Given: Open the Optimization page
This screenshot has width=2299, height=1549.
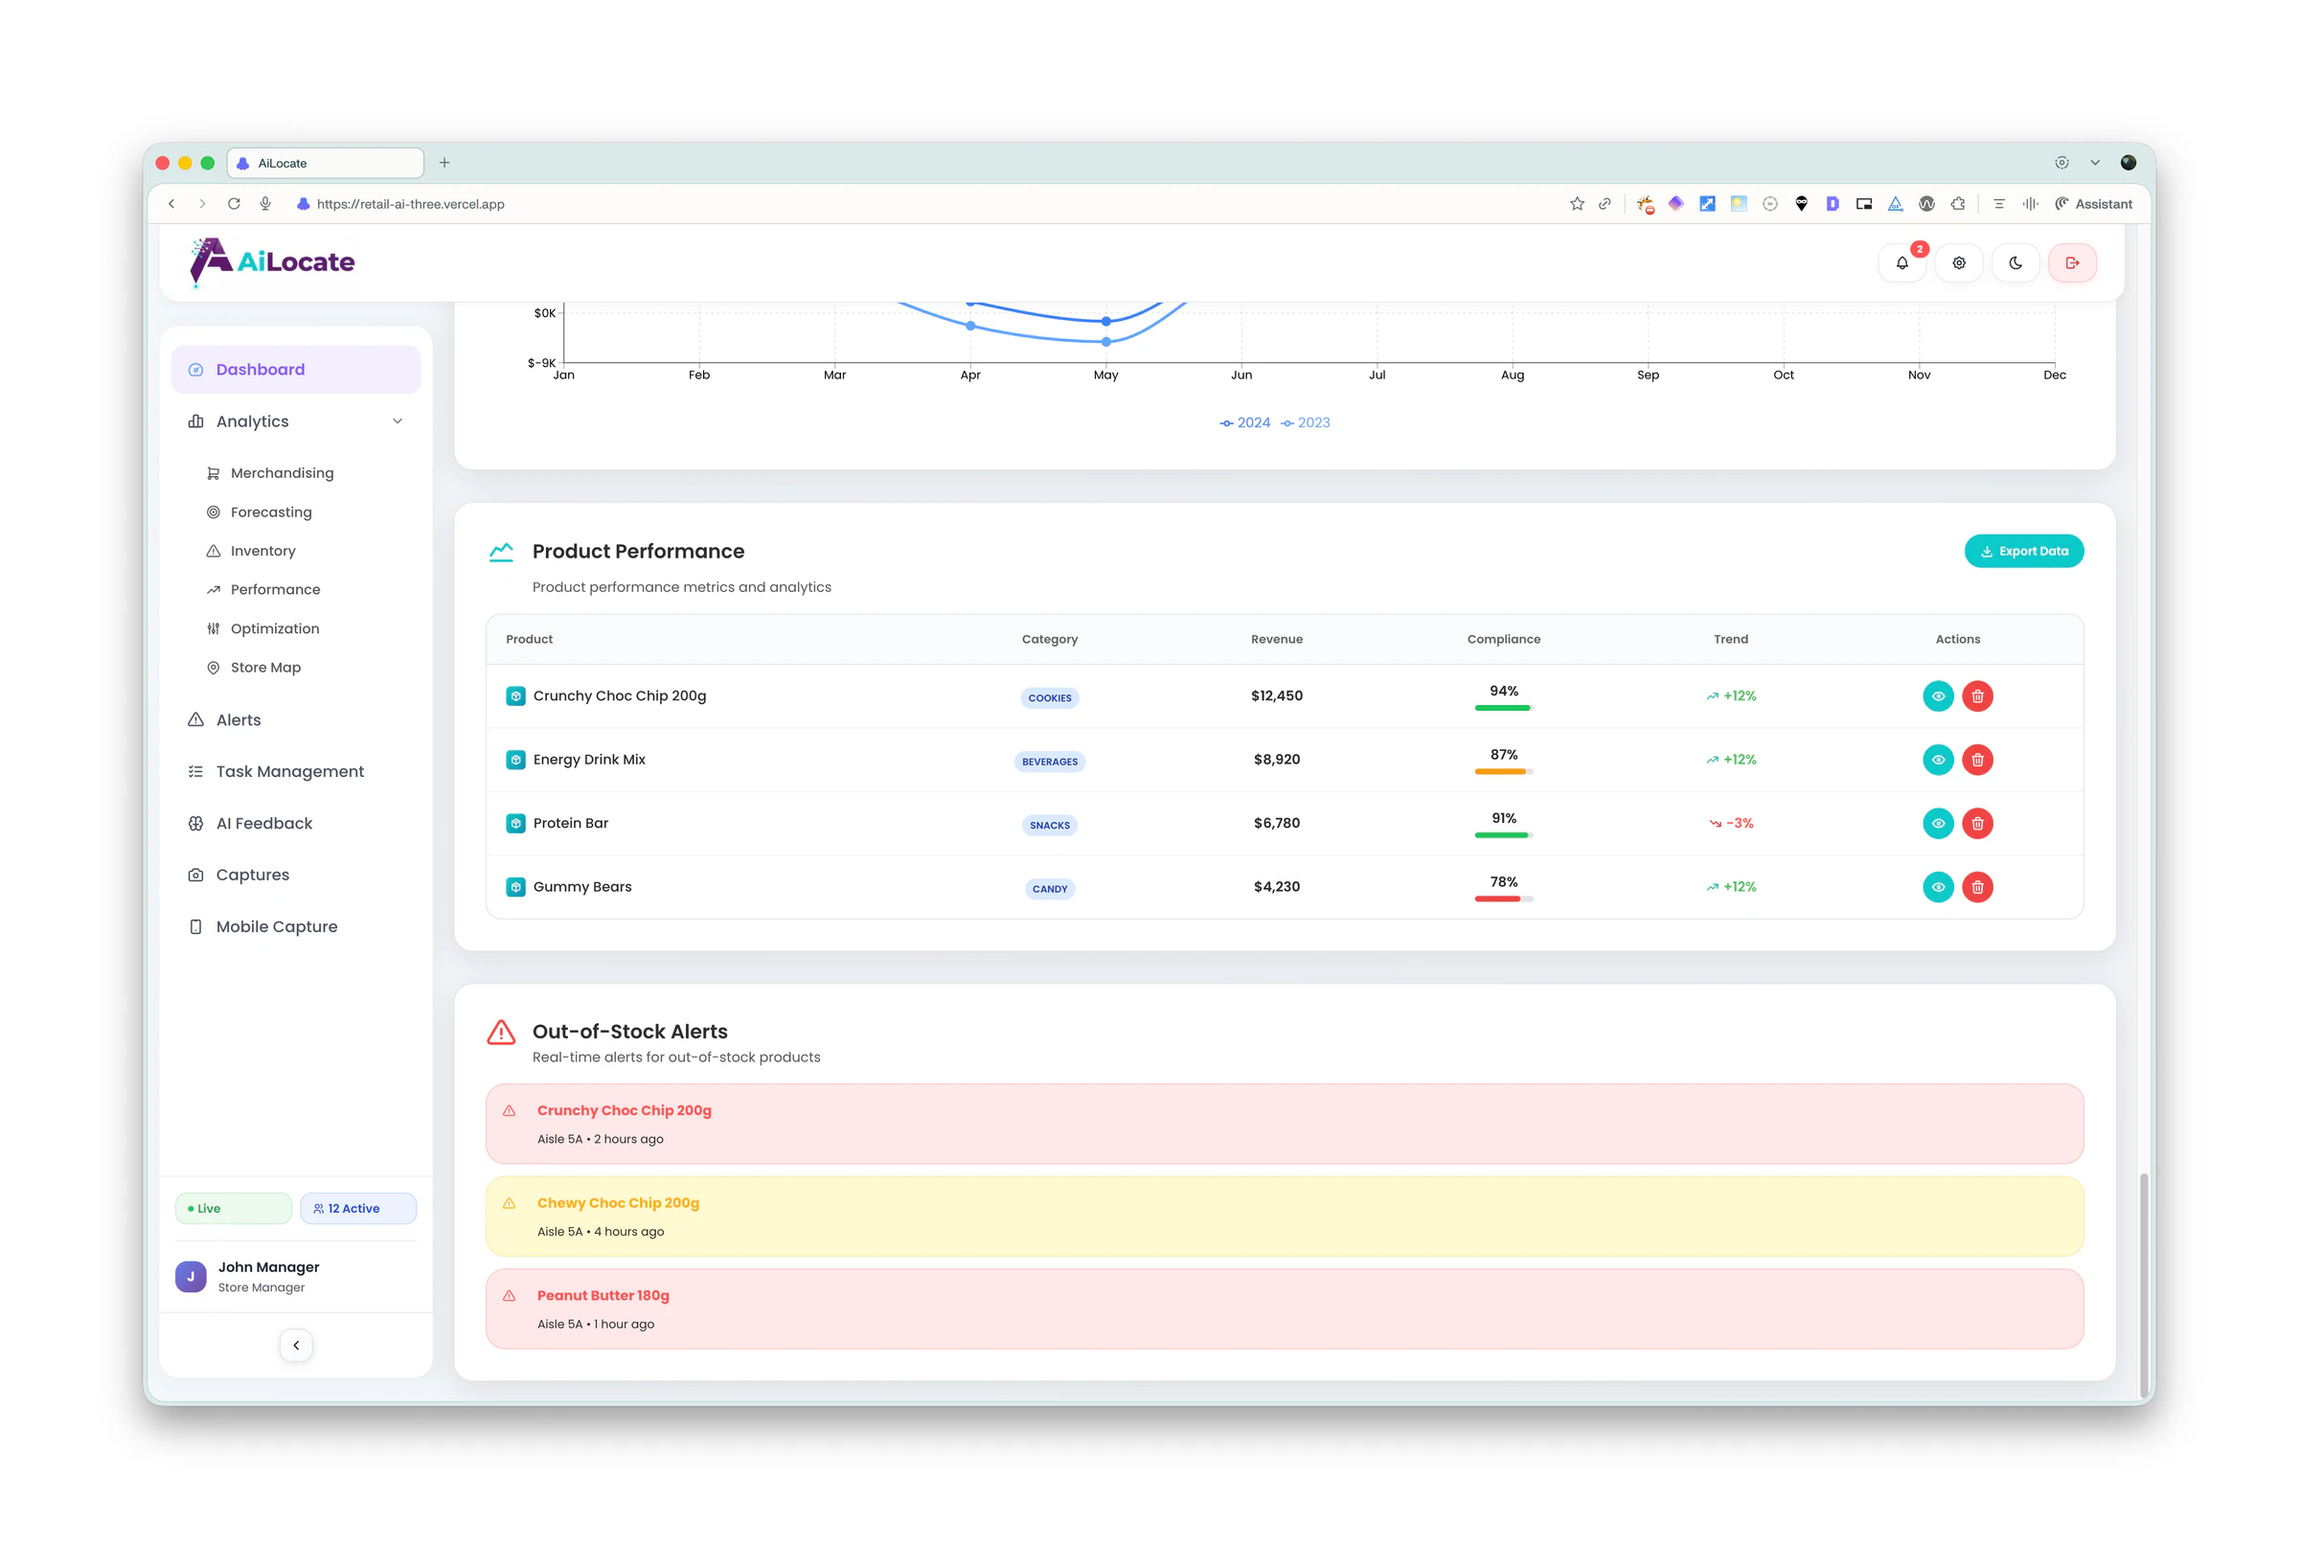Looking at the screenshot, I should [x=275, y=628].
